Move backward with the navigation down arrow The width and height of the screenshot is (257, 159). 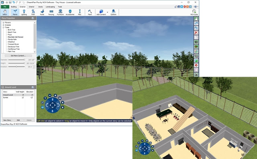point(53,111)
